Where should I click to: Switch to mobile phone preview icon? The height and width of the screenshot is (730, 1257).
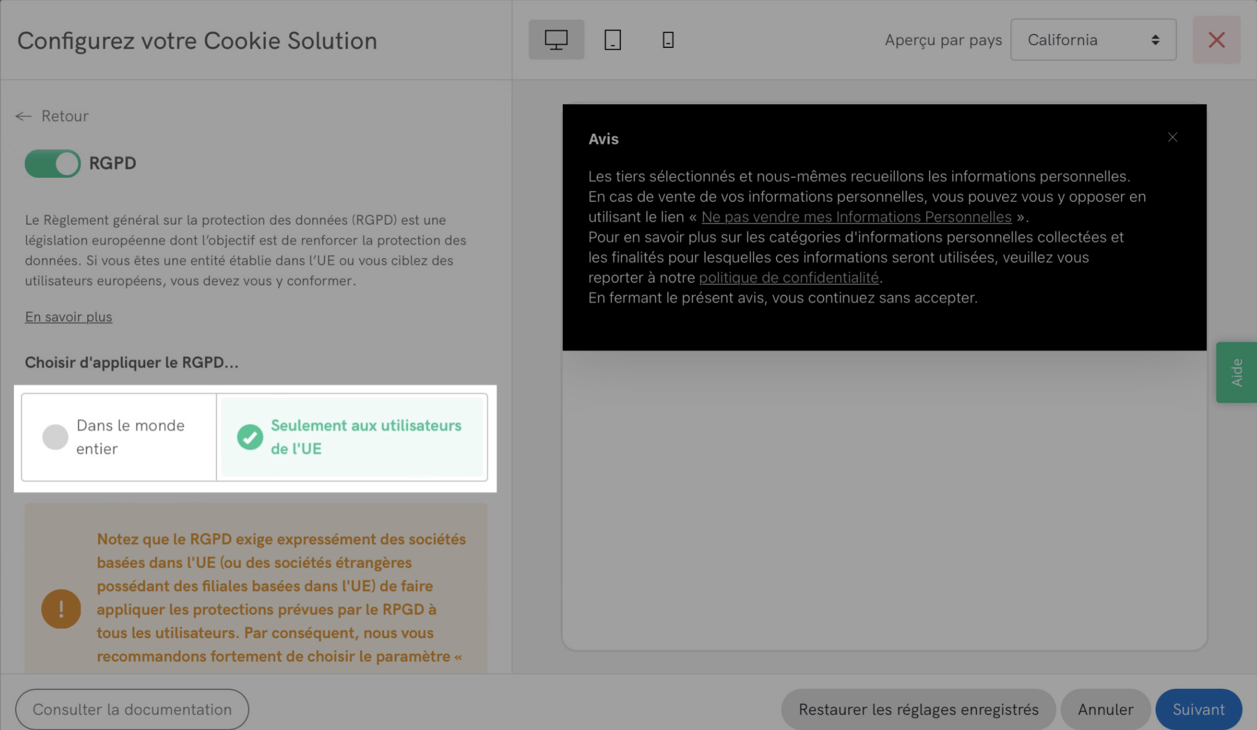[668, 40]
